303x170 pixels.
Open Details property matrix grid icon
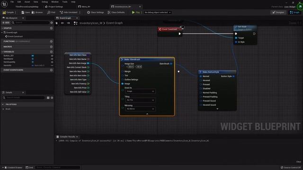point(48,98)
